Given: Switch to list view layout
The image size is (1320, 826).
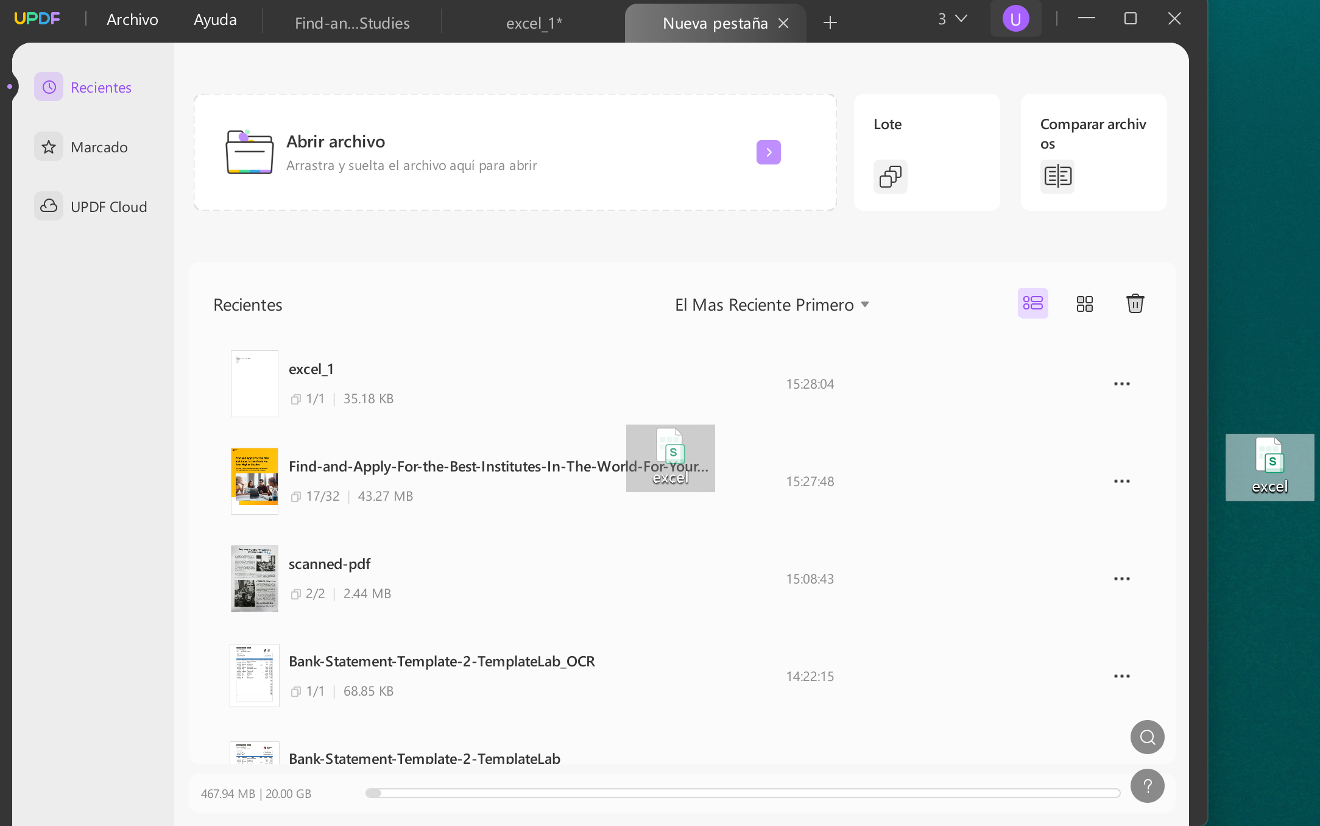Looking at the screenshot, I should (1033, 303).
